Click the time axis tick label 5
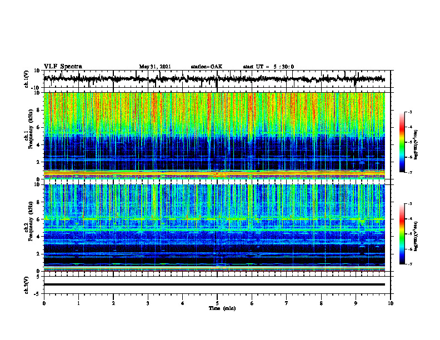 tap(217, 303)
